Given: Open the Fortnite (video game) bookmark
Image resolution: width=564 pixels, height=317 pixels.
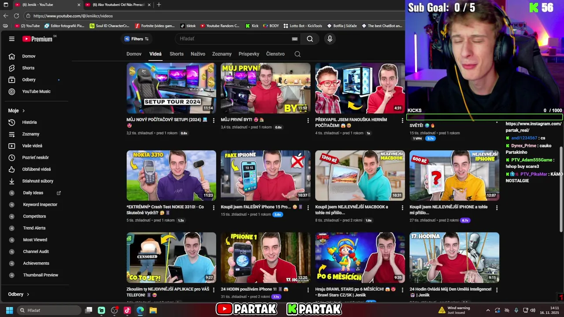Looking at the screenshot, I should coord(155,26).
